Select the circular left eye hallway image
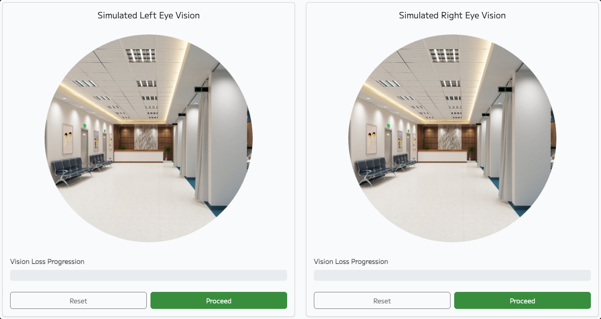This screenshot has width=601, height=319. point(149,138)
